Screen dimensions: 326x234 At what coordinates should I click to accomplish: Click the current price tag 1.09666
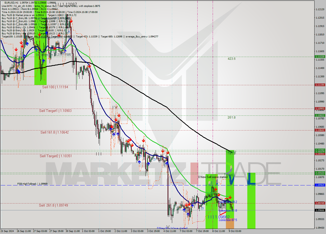click(x=320, y=210)
